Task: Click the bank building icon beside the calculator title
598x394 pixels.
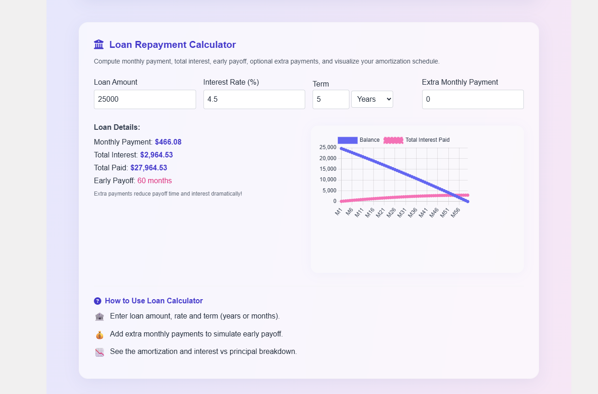Action: pyautogui.click(x=99, y=45)
